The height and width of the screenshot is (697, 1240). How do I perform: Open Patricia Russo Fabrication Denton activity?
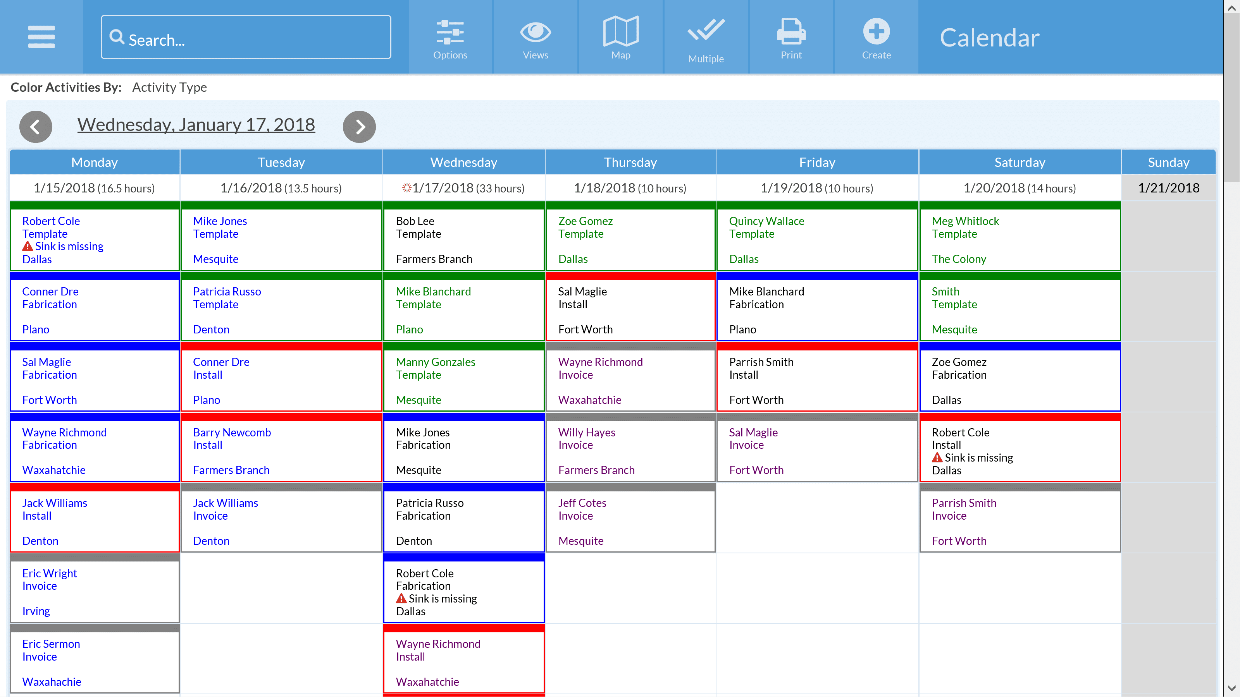point(463,518)
